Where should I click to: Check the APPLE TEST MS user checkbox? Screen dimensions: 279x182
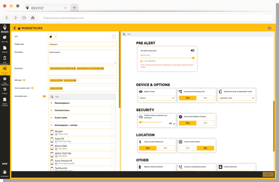point(112,155)
